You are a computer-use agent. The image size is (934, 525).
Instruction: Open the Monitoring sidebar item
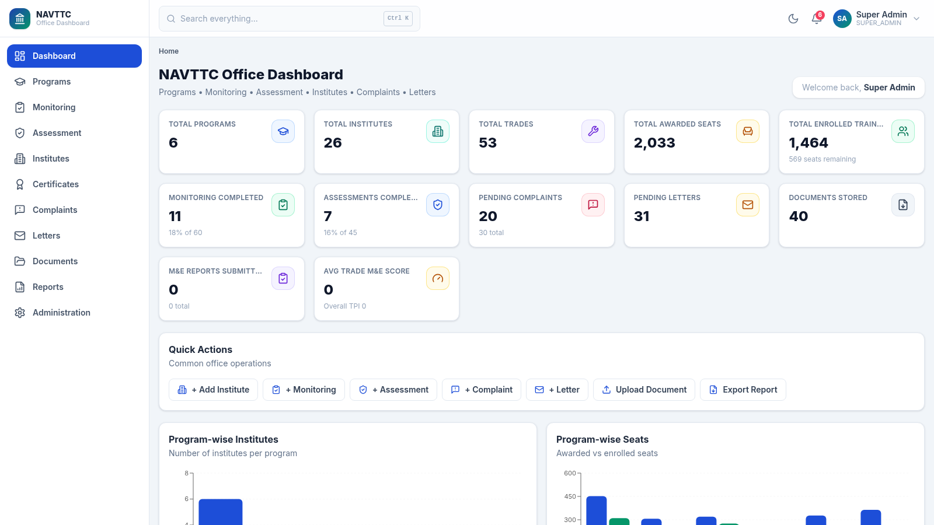(74, 107)
